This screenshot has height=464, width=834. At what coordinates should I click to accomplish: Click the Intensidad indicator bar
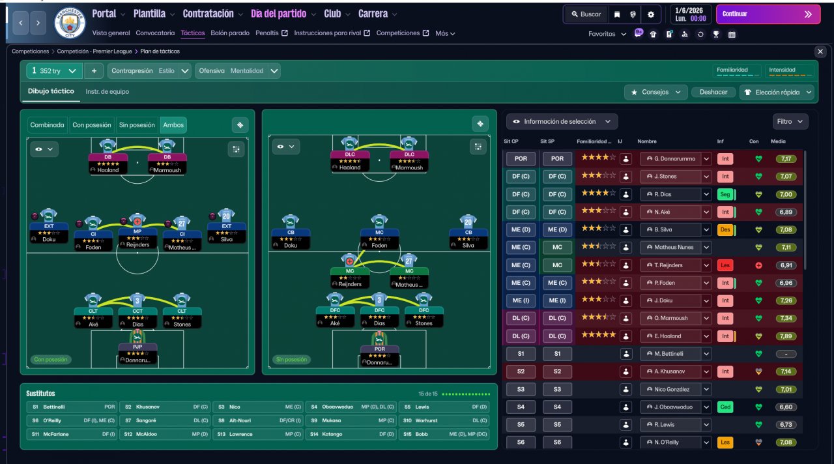(790, 71)
